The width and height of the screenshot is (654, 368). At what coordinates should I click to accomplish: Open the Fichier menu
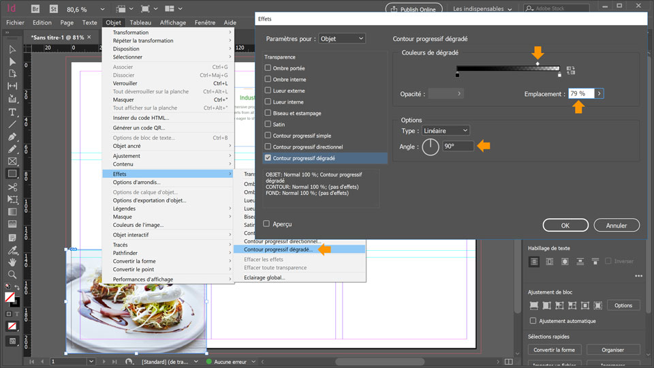pyautogui.click(x=15, y=22)
